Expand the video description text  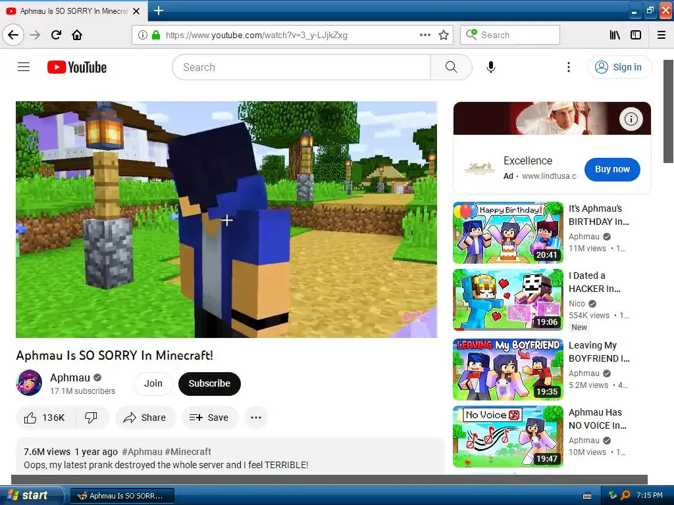pyautogui.click(x=166, y=465)
